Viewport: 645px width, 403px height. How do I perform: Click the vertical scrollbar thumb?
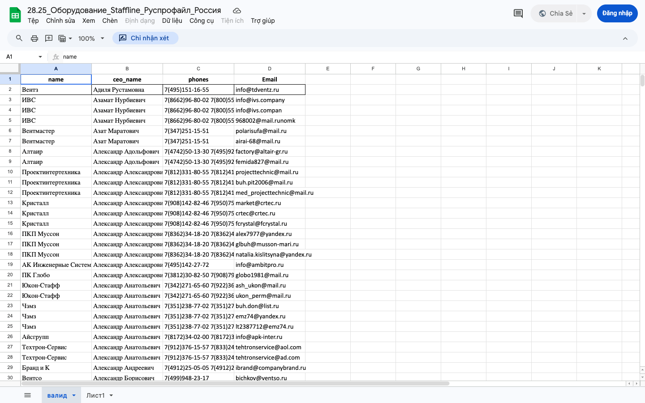click(642, 81)
